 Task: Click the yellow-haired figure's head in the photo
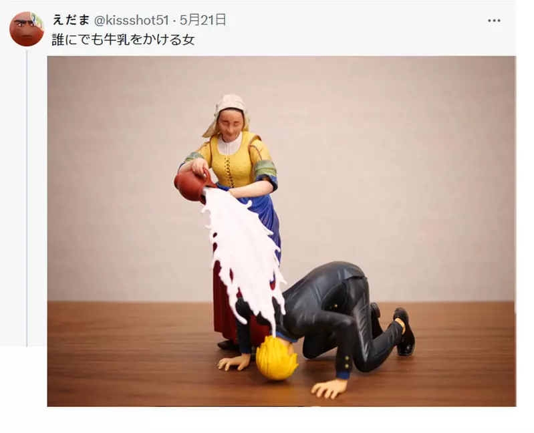coord(276,358)
